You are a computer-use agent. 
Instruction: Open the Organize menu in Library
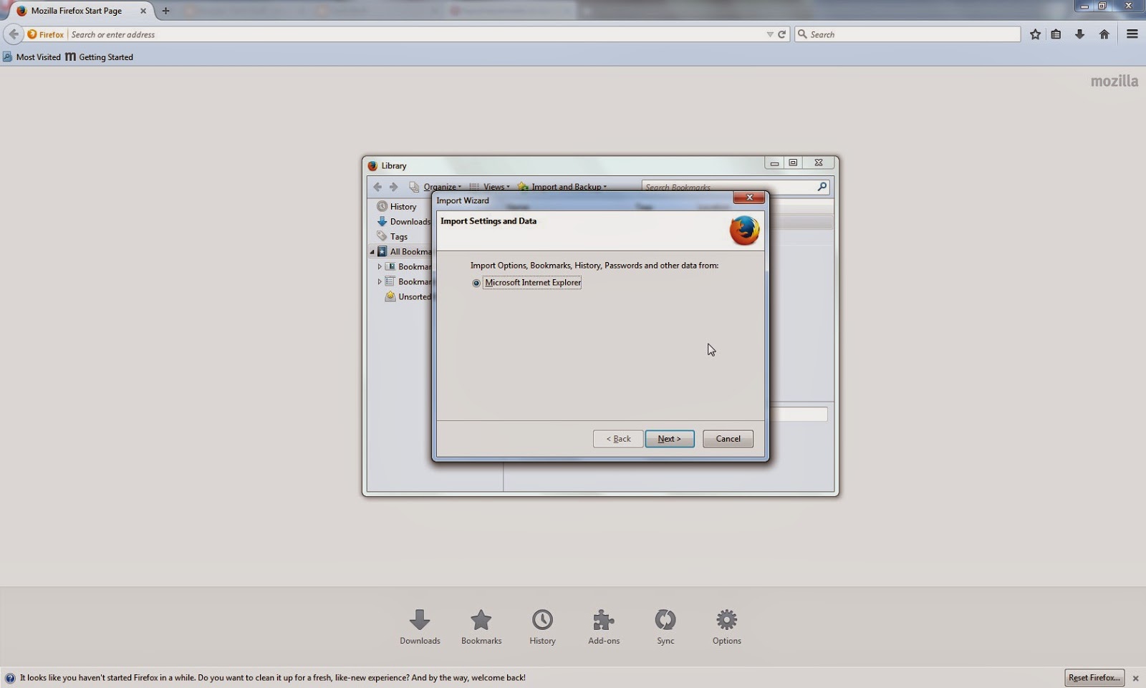435,187
